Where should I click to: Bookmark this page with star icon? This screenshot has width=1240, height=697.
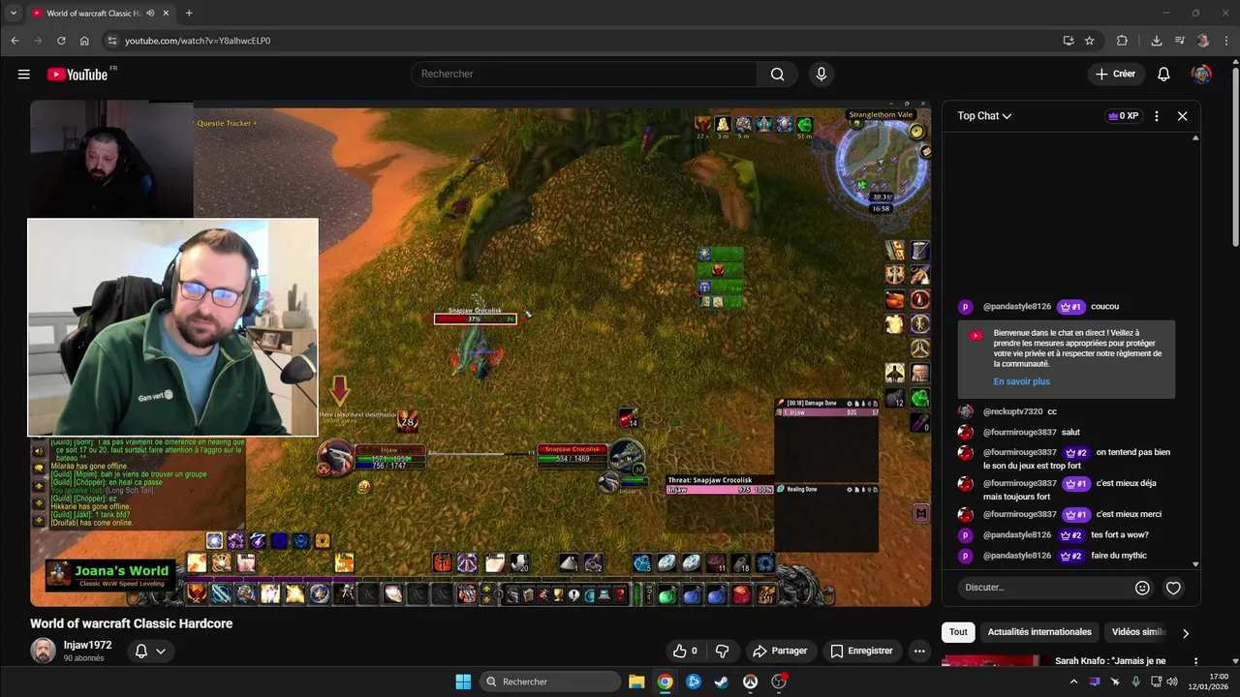(1090, 41)
